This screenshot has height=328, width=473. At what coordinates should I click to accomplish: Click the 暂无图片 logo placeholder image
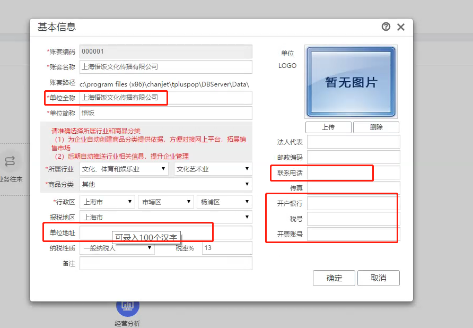pos(351,82)
